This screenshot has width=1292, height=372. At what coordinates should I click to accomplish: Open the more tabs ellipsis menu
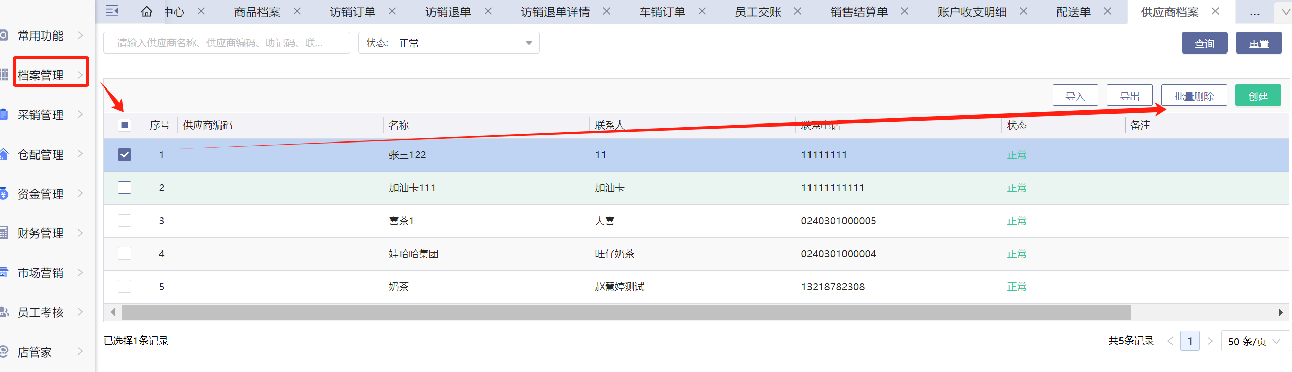[x=1255, y=12]
